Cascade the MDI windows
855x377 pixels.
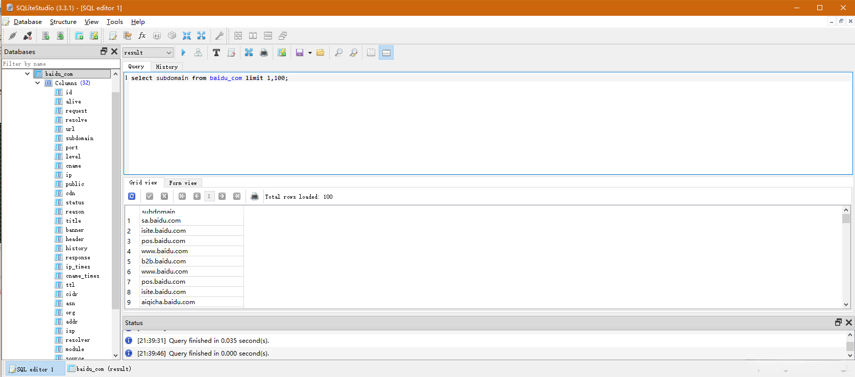(283, 36)
